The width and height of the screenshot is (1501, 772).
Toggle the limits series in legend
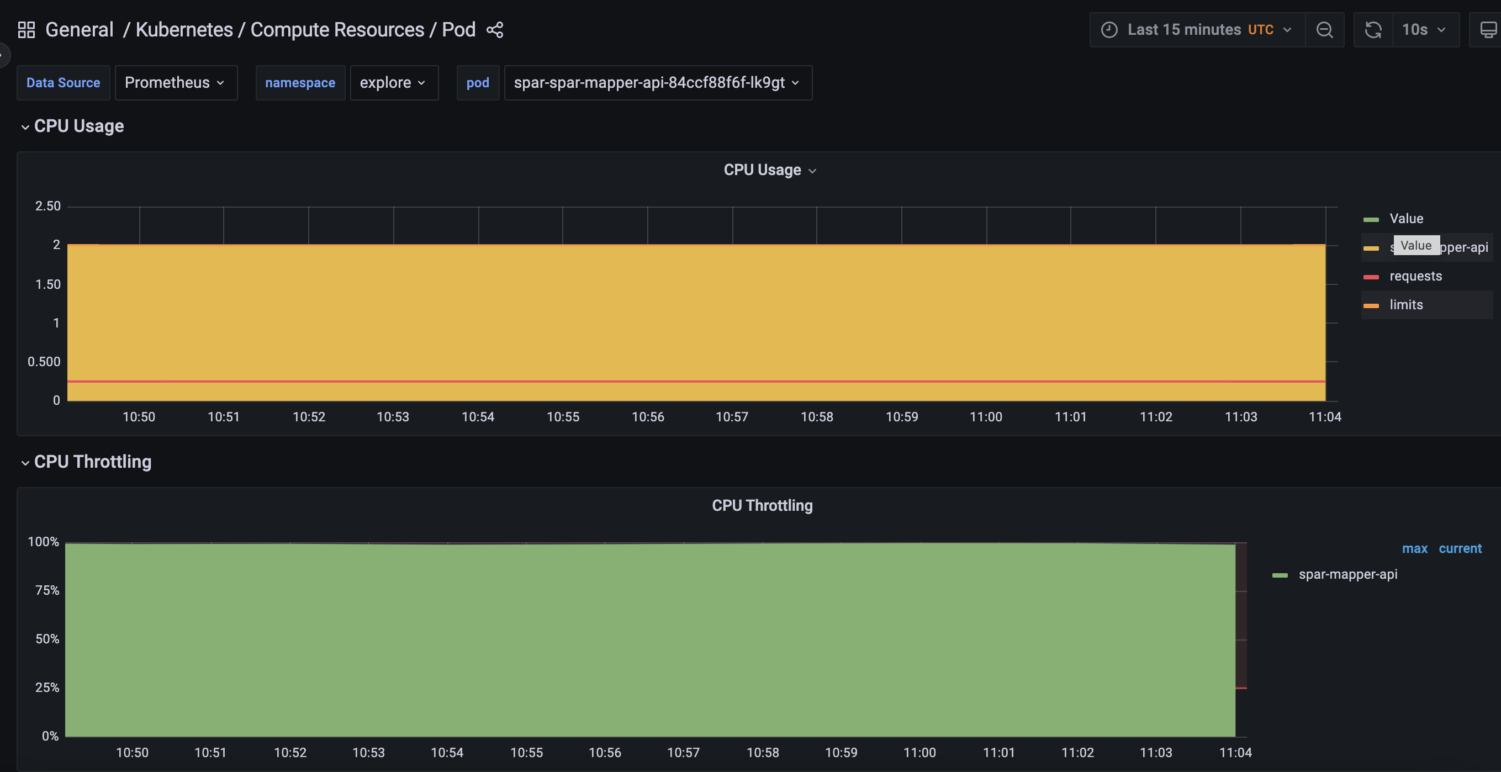tap(1405, 305)
